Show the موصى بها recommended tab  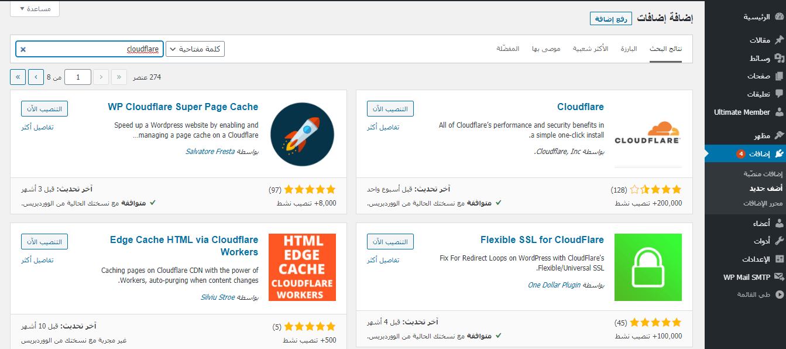pos(545,49)
